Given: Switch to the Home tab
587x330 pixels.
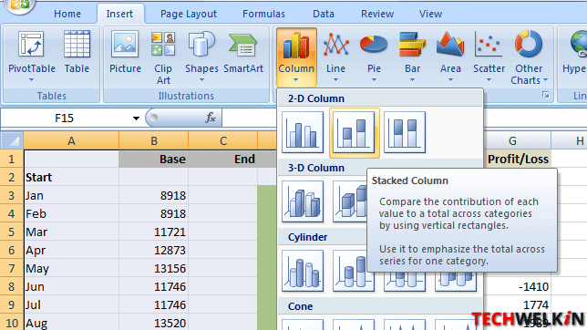Looking at the screenshot, I should click(67, 14).
